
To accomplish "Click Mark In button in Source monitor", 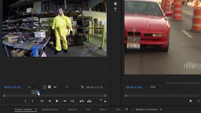I will (x=25, y=101).
